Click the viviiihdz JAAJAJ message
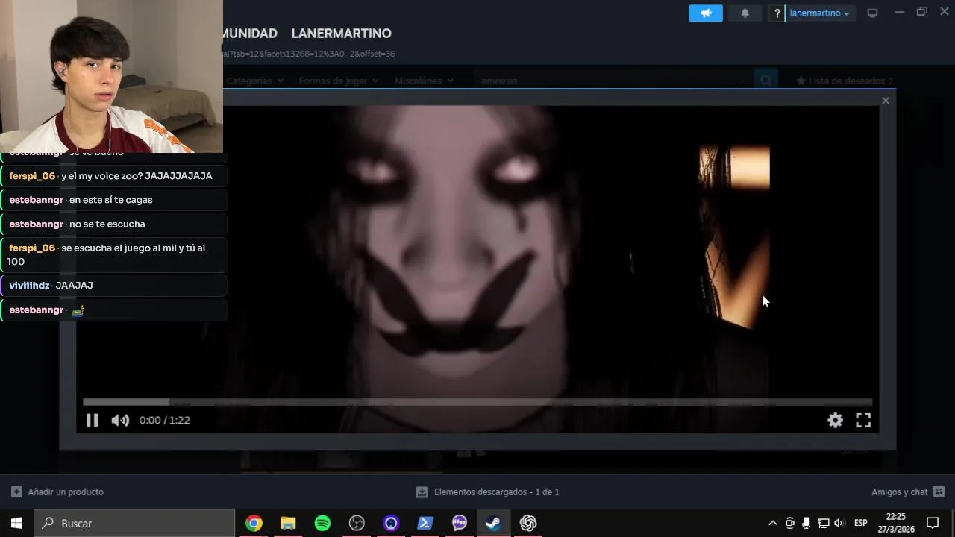The height and width of the screenshot is (537, 955). coord(114,285)
